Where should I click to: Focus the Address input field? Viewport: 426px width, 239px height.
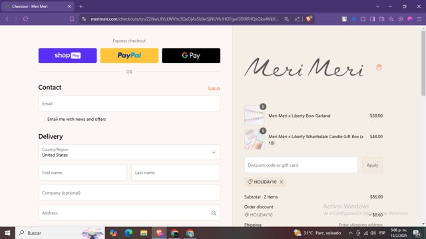pos(129,213)
